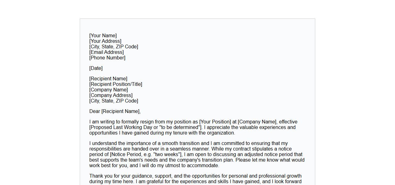
Task: Click the [Your Position] placeholder in first paragraph
Action: (215, 122)
